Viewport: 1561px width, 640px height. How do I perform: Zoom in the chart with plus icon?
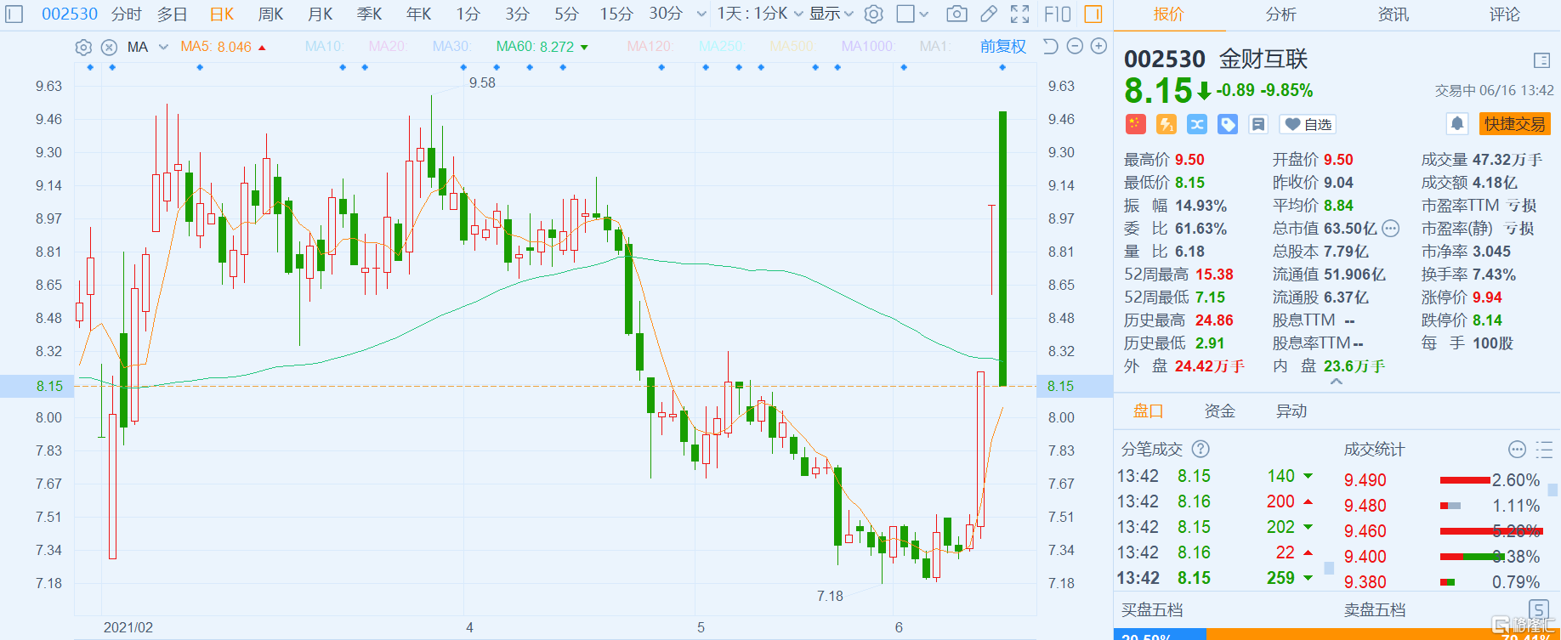click(1098, 47)
